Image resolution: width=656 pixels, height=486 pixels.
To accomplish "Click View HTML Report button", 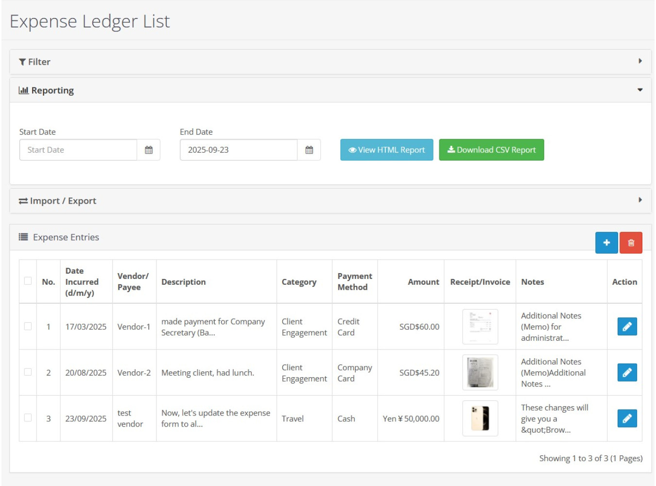I will tap(386, 150).
